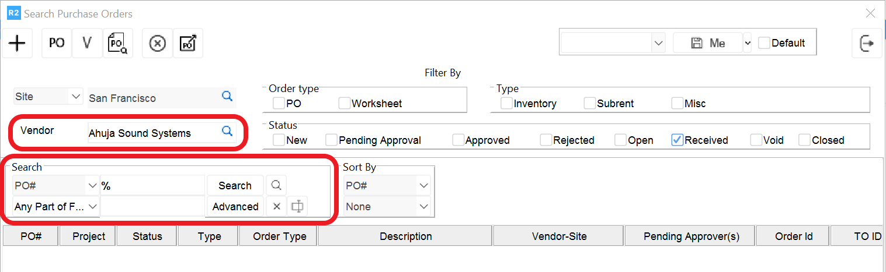The width and height of the screenshot is (886, 272).
Task: Click the circled X cancel toolbar icon
Action: pos(158,43)
